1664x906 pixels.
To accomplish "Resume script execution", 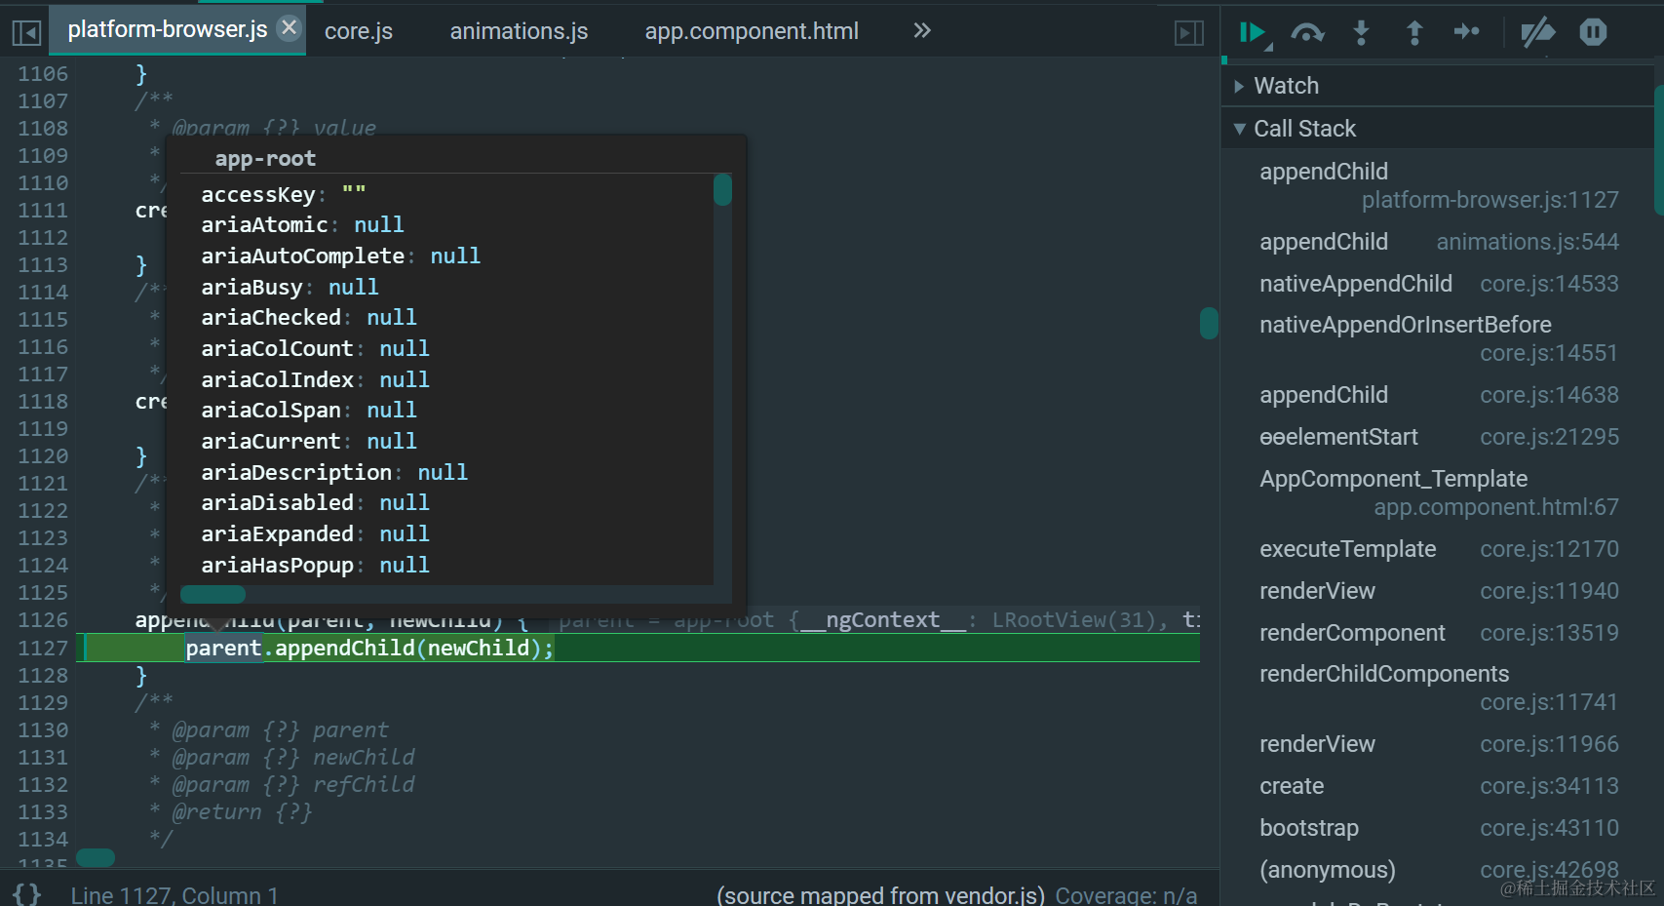I will click(x=1255, y=33).
